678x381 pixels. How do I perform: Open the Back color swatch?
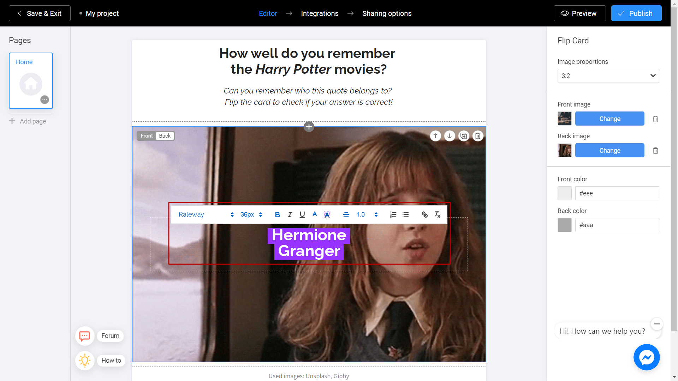pos(564,225)
